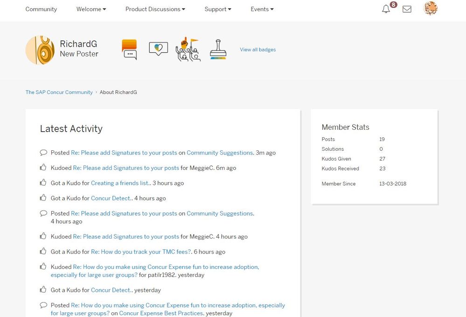Open Community Suggestions link on the 3m ago row
466x317 pixels.
click(220, 153)
